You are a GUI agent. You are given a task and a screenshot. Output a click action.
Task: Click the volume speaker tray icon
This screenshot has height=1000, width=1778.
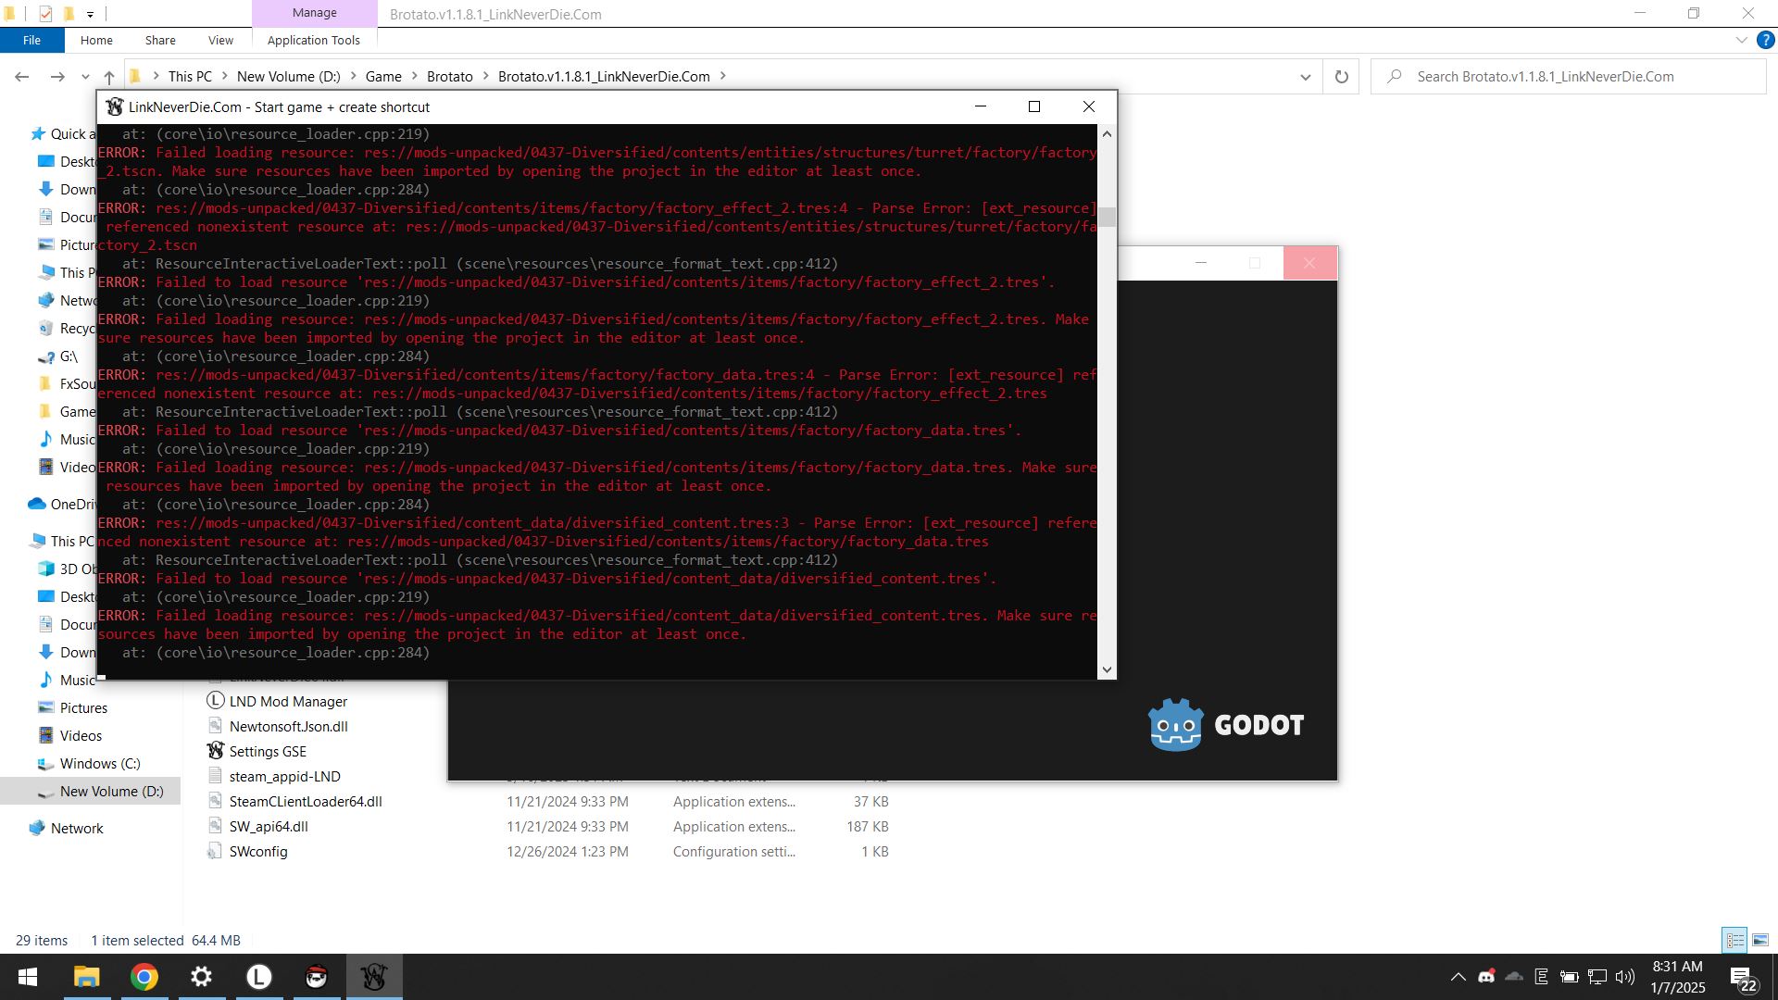(x=1624, y=976)
